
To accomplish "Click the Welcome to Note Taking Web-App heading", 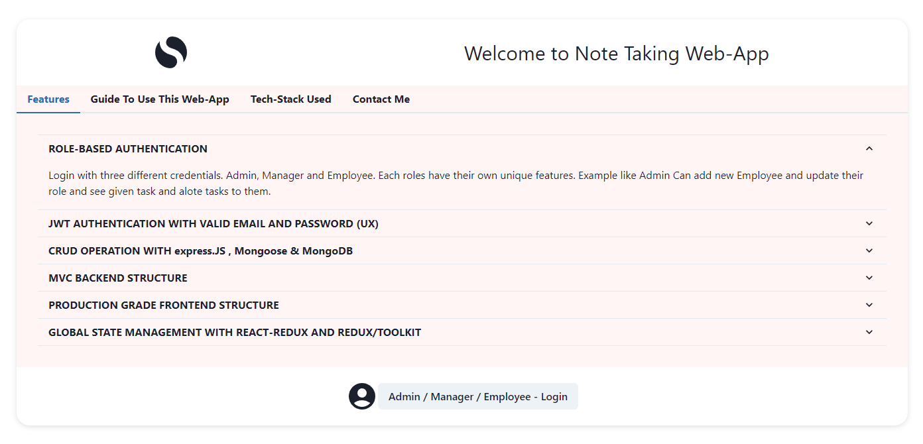I will coord(616,54).
